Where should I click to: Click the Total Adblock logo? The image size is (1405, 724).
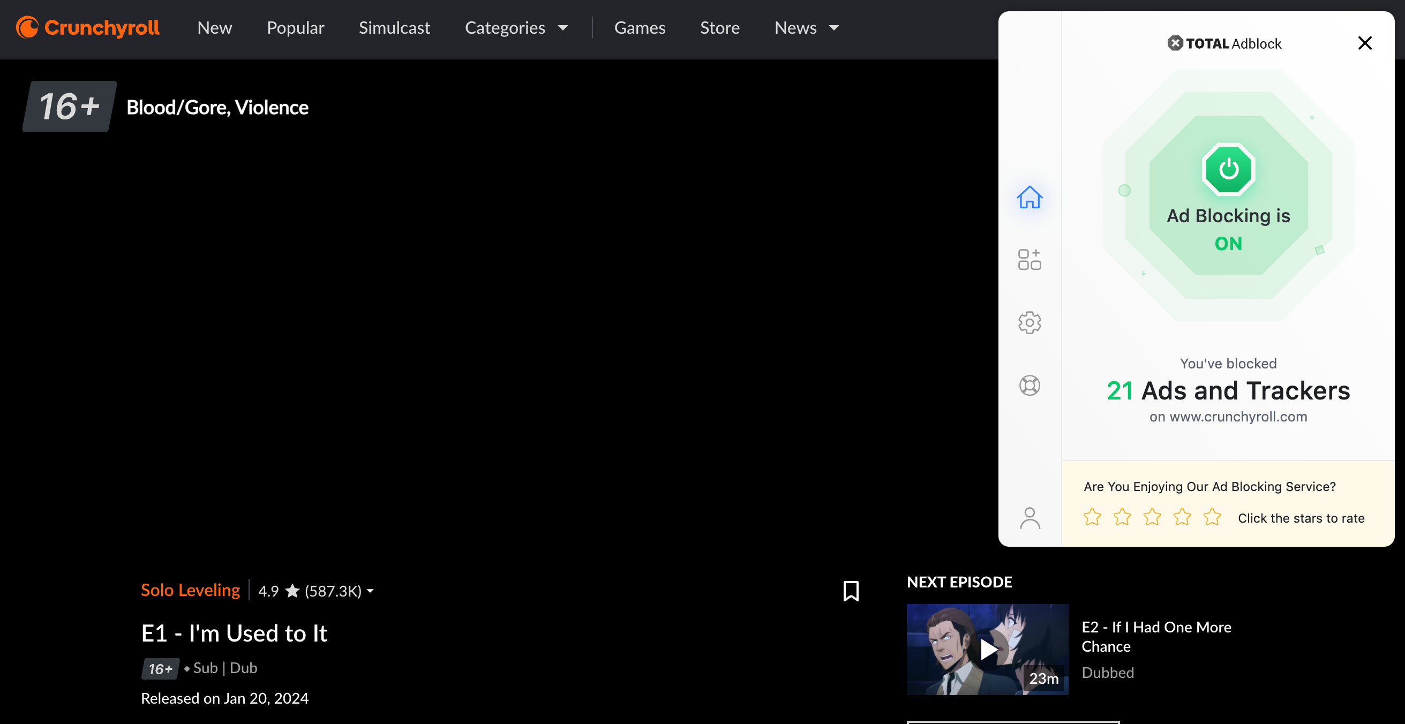click(1224, 43)
